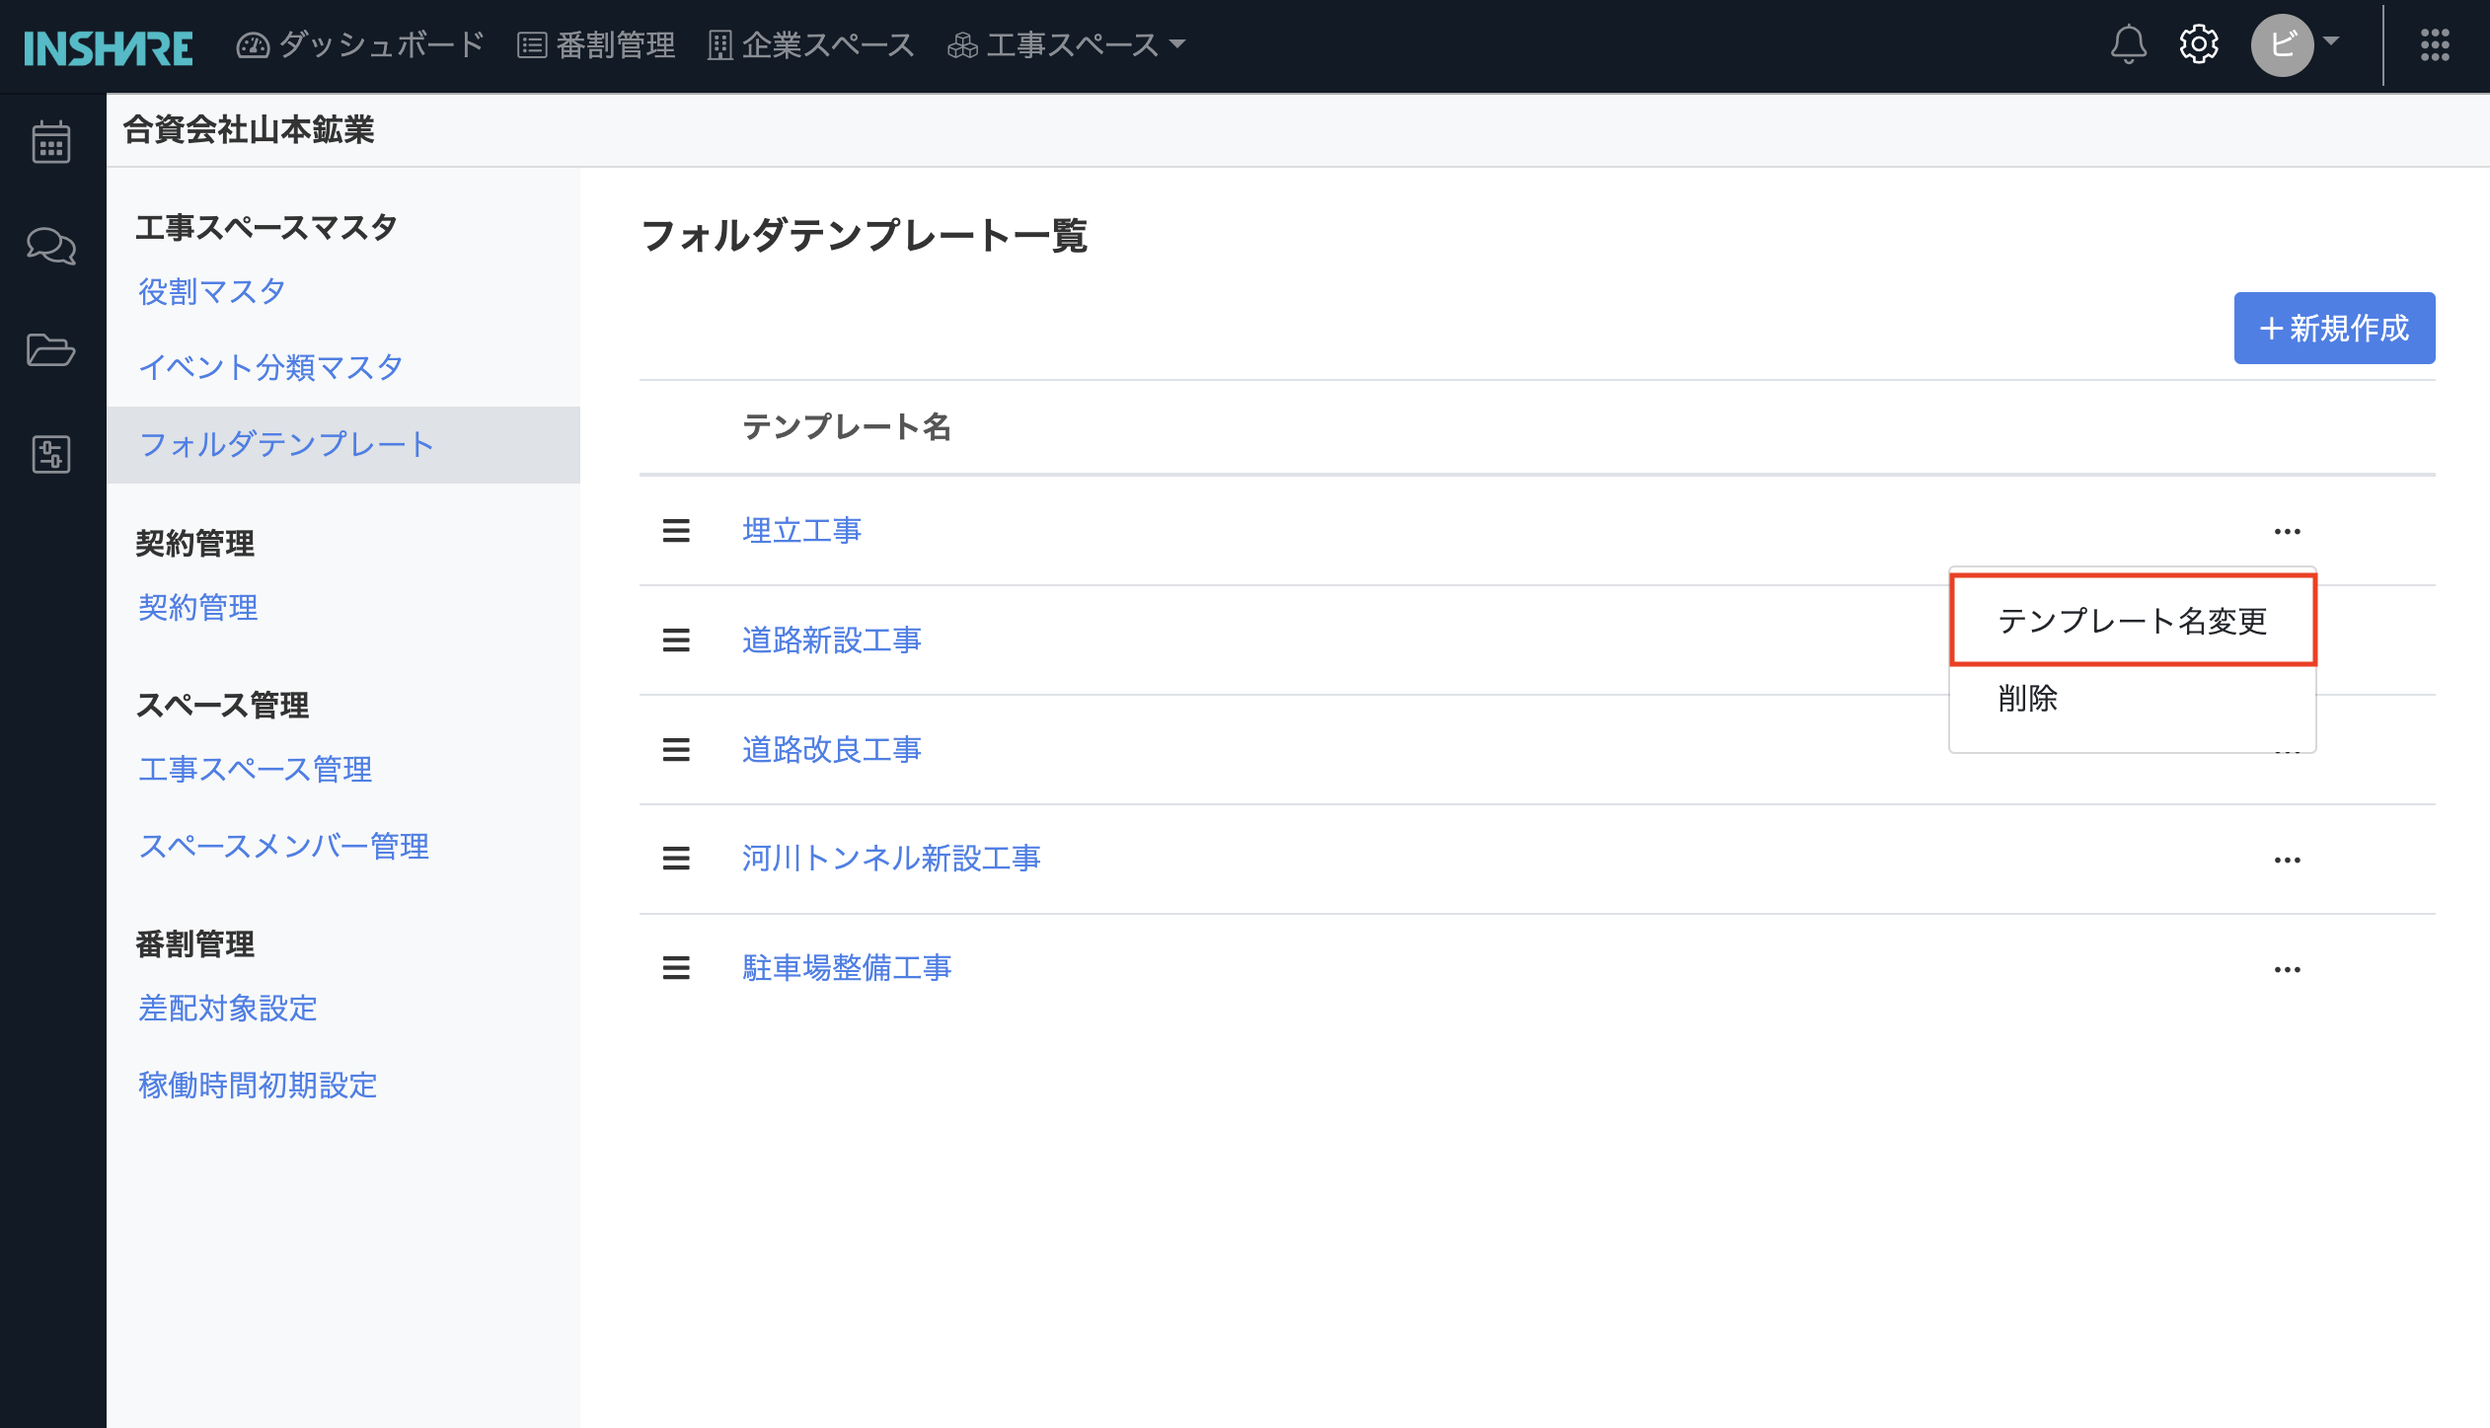The width and height of the screenshot is (2490, 1428).
Task: Grab the drag handle for 道路改良工事
Action: coord(676,750)
